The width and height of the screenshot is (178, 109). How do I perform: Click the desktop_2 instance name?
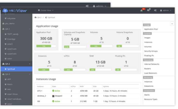(41, 96)
